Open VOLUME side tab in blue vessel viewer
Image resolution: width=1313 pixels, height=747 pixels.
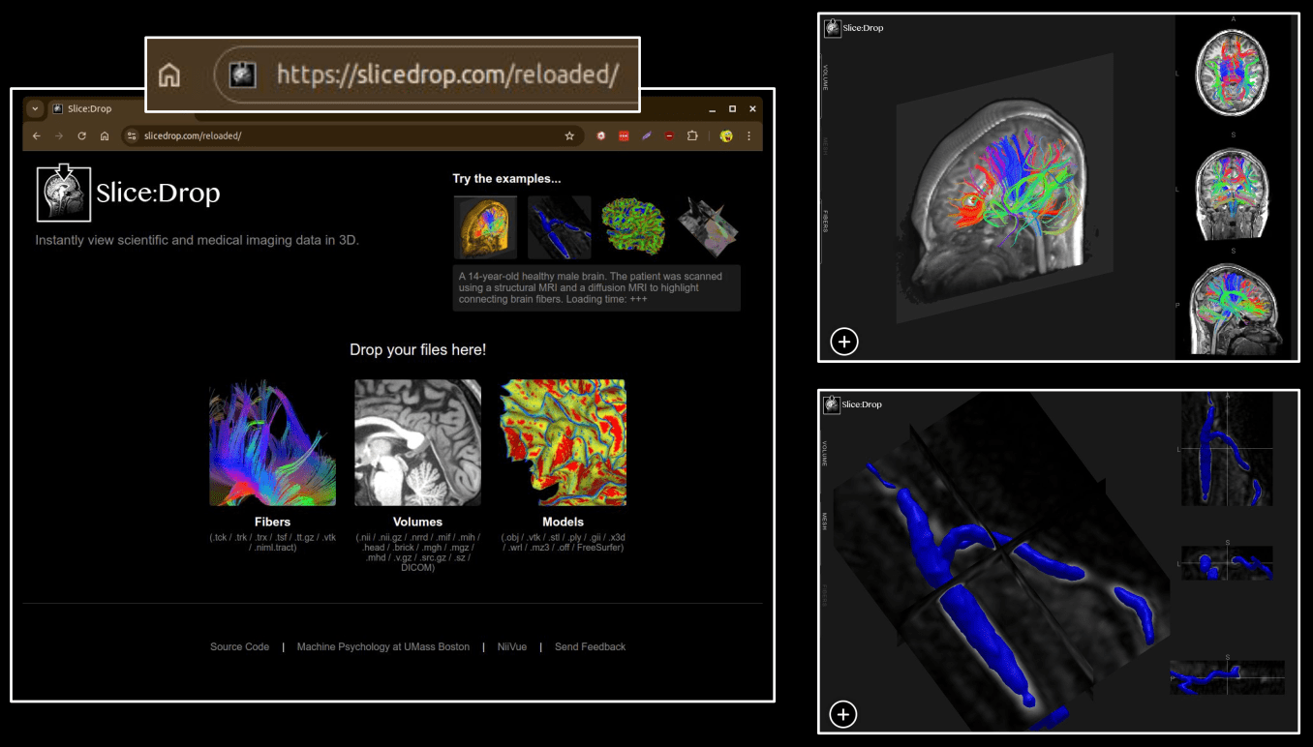click(826, 452)
